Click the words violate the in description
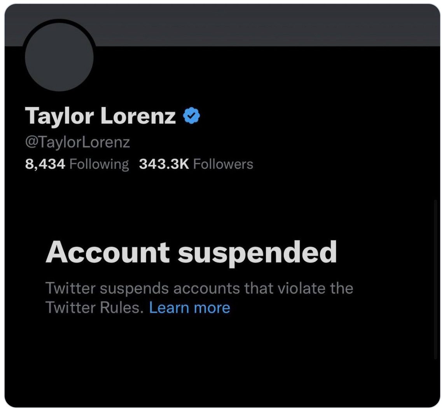The image size is (444, 409). tap(315, 288)
